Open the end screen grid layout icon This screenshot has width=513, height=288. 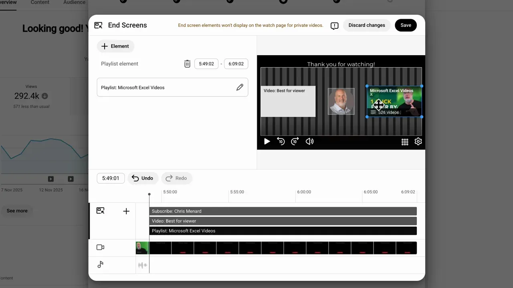point(405,141)
